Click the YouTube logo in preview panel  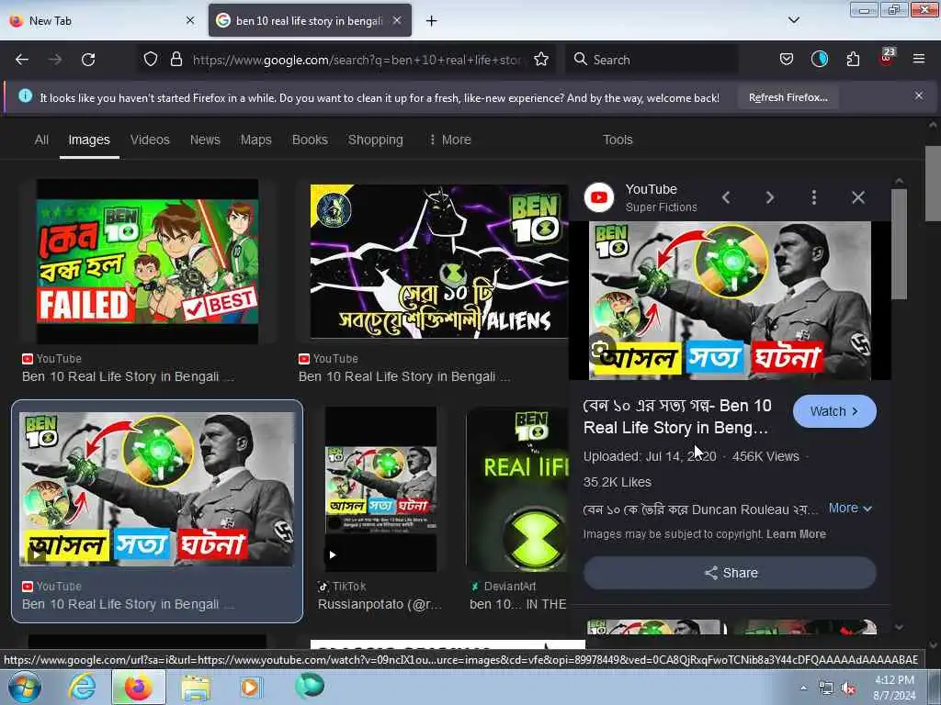(599, 197)
